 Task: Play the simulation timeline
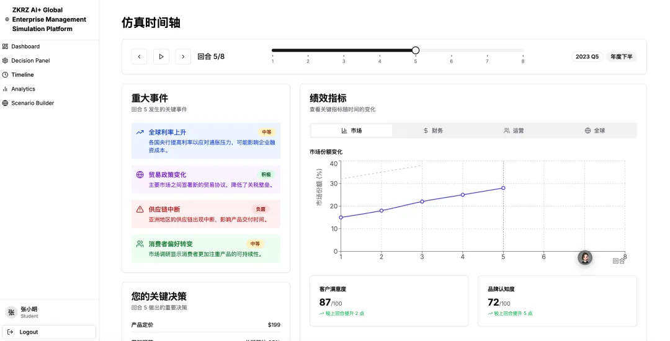[x=161, y=56]
